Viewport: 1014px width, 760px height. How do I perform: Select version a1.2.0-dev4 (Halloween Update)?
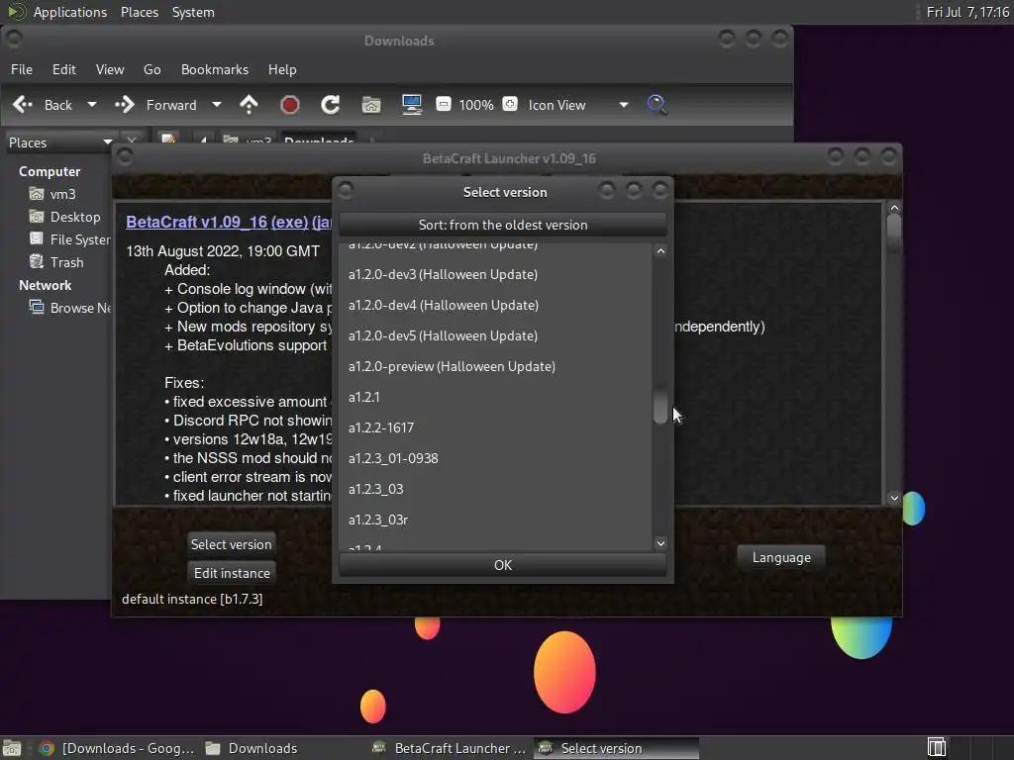pos(495,305)
